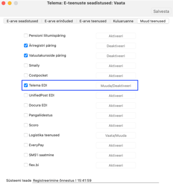
Task: Click Muuda/Deaktiveeri for Telema EDI
Action: coord(116,86)
